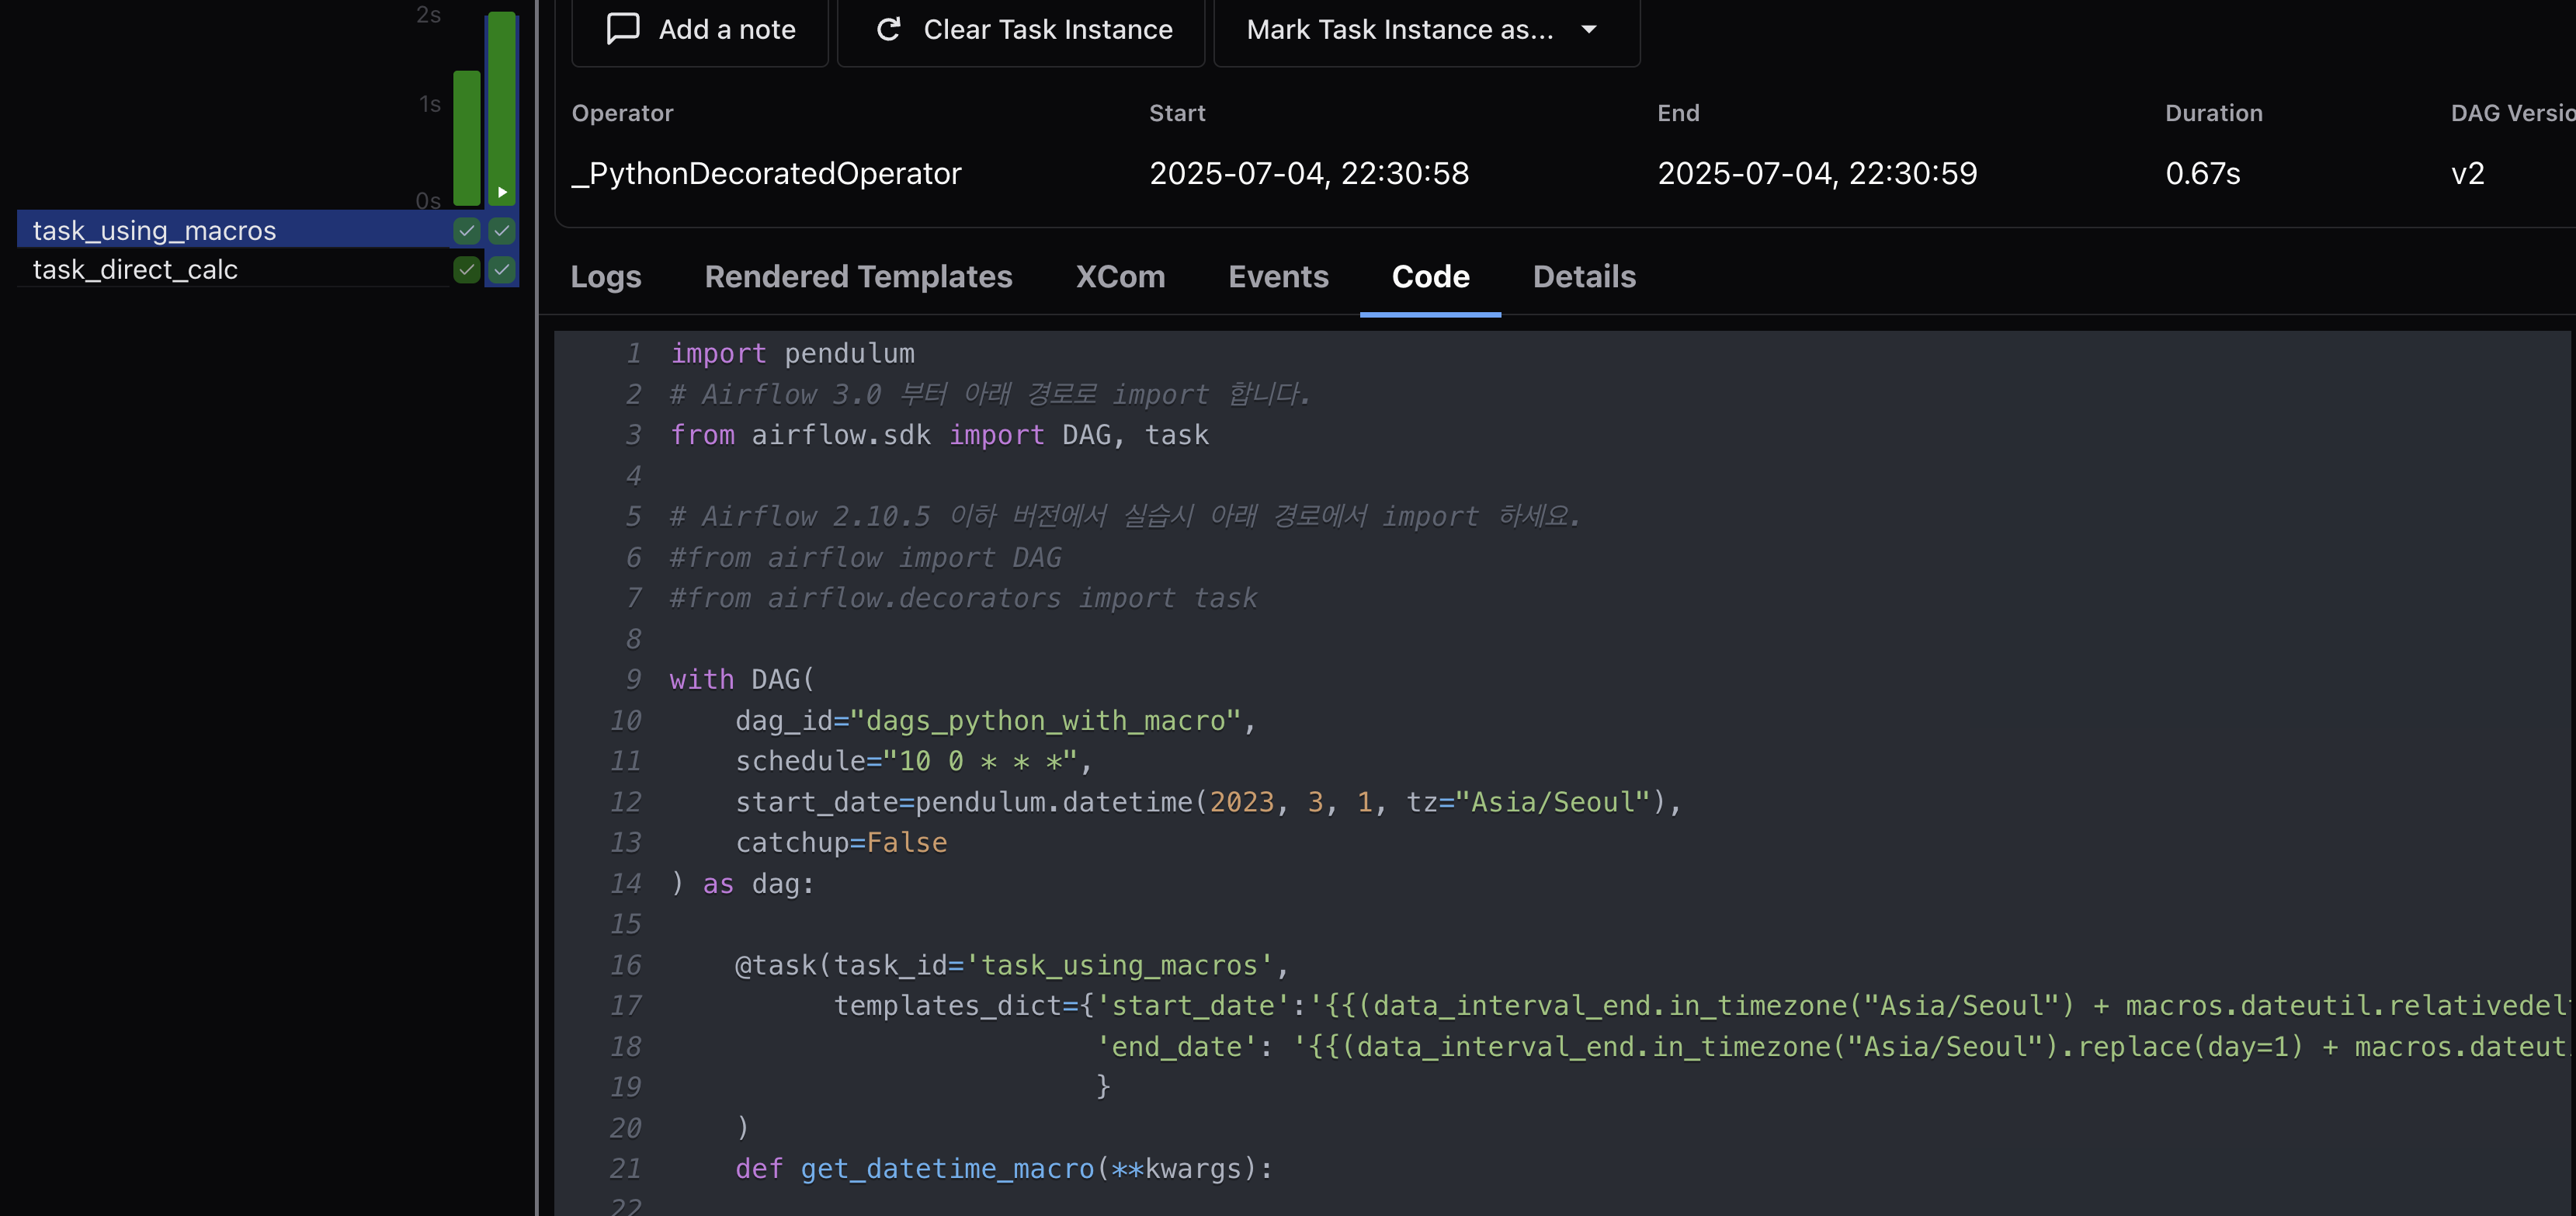Click the v2 DAG version value
Image resolution: width=2576 pixels, height=1216 pixels.
click(x=2467, y=173)
